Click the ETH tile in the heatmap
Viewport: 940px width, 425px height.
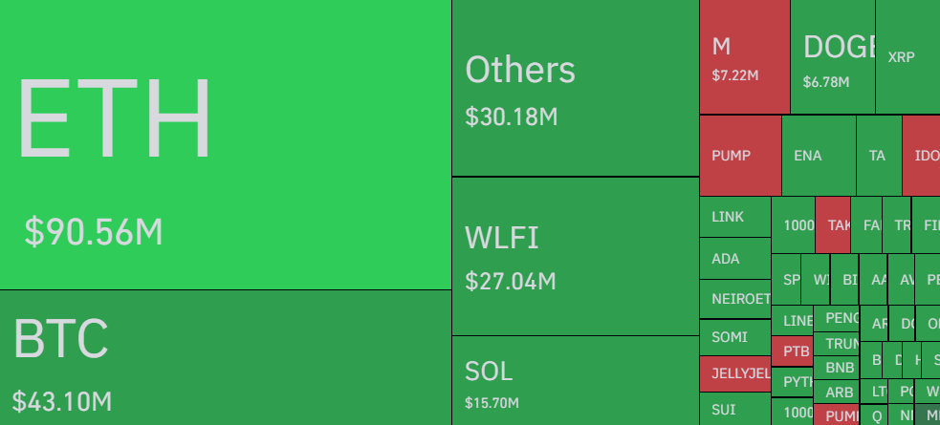(x=225, y=143)
